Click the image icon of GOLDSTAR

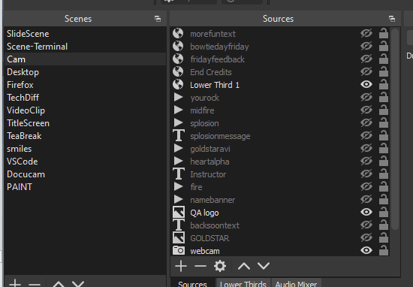[178, 237]
